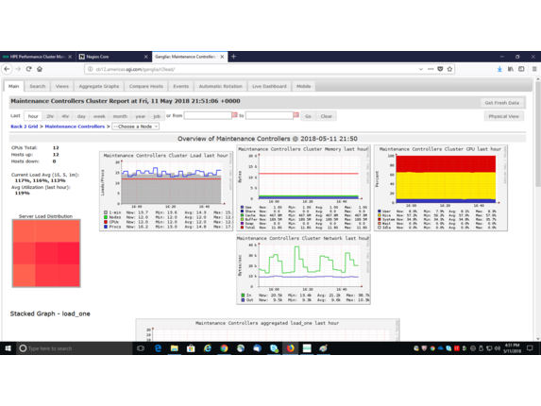Screen dimensions: 541x406
Task: Select the 2hr time range
Action: pyautogui.click(x=50, y=116)
